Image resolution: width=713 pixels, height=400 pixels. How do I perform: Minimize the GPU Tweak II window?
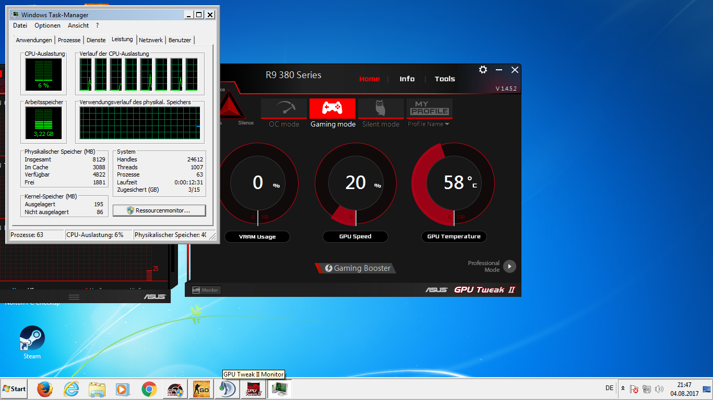pyautogui.click(x=499, y=70)
